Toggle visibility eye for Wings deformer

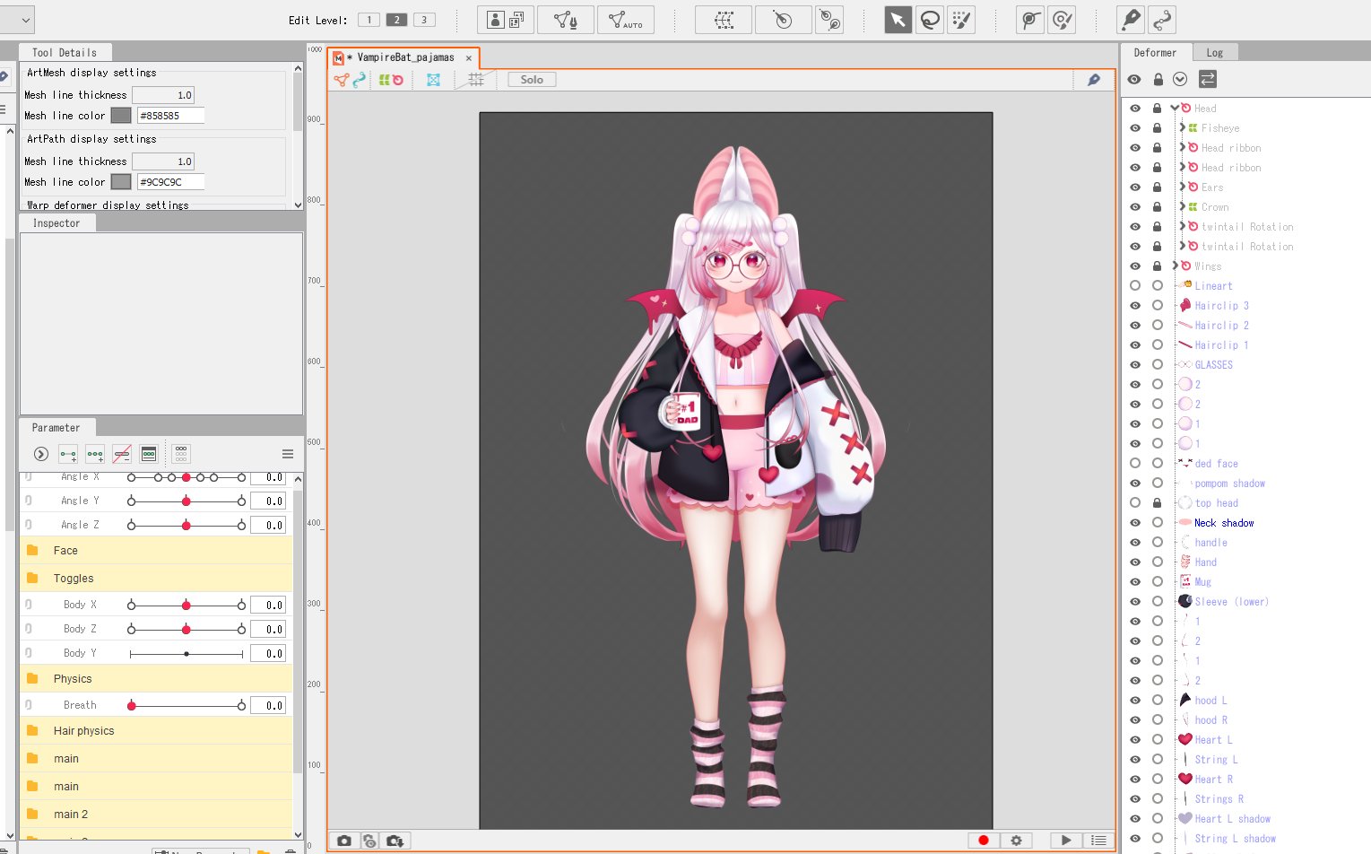[x=1135, y=266]
